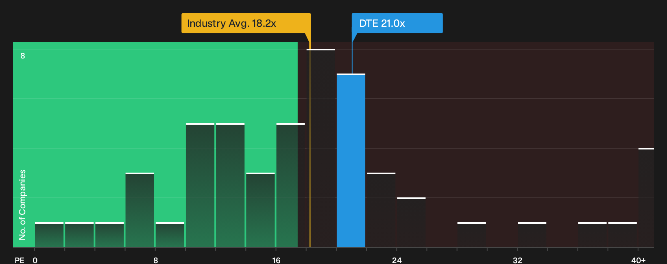Select the bar spanning PE 14 to 16
This screenshot has height=264, width=667.
(x=260, y=210)
